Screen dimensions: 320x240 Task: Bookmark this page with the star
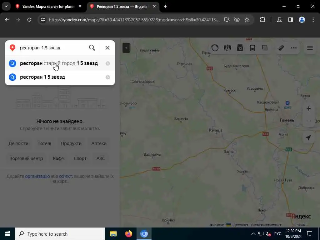coord(247,20)
